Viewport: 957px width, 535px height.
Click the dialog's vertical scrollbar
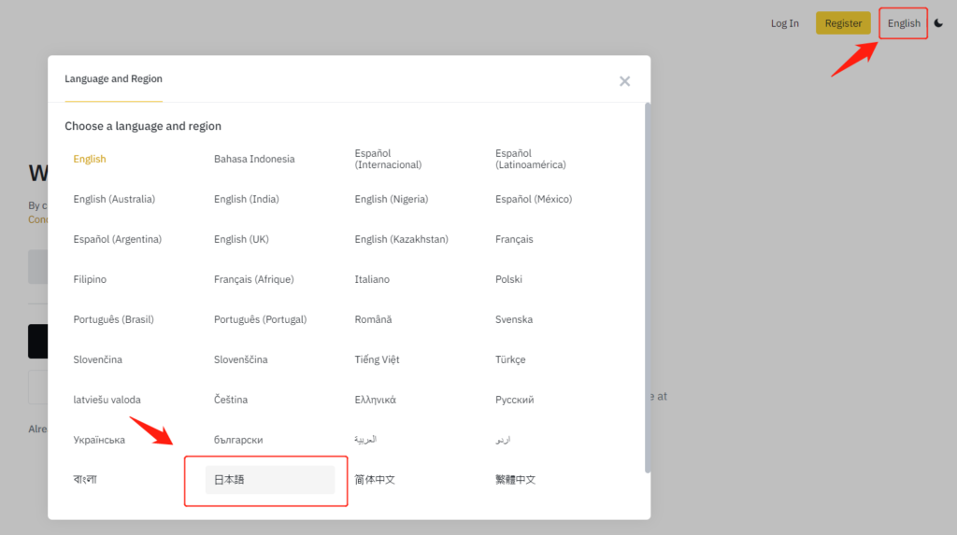click(648, 288)
